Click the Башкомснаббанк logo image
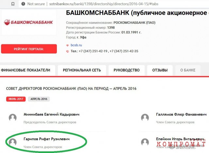 (28, 22)
